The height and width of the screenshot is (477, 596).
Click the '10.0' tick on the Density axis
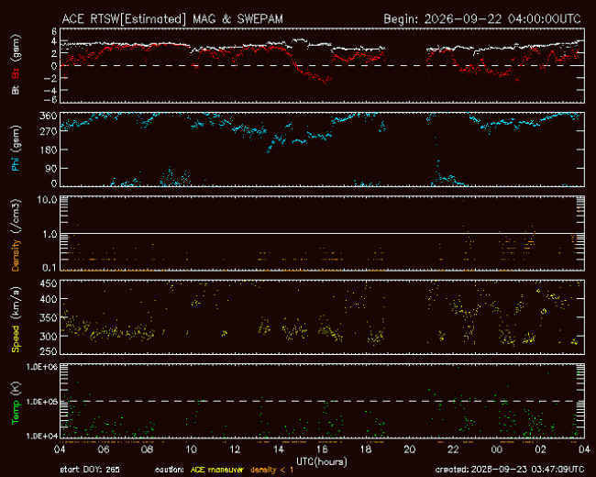click(x=47, y=200)
